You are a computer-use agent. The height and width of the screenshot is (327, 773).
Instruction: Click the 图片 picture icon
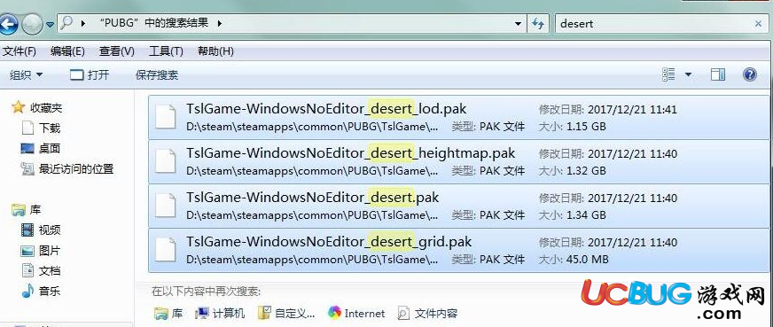point(27,251)
